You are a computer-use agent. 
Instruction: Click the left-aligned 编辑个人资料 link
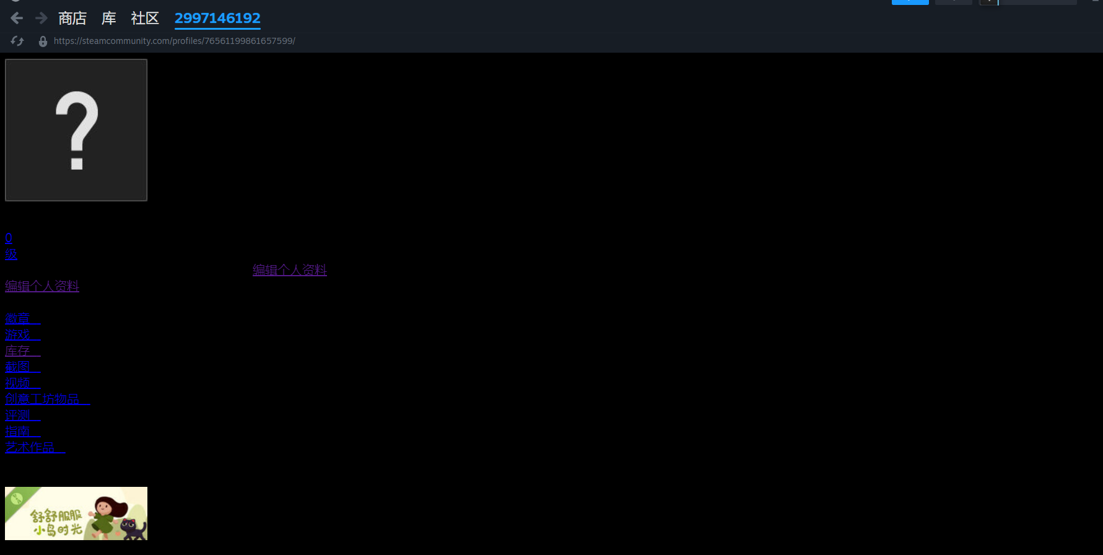coord(42,286)
